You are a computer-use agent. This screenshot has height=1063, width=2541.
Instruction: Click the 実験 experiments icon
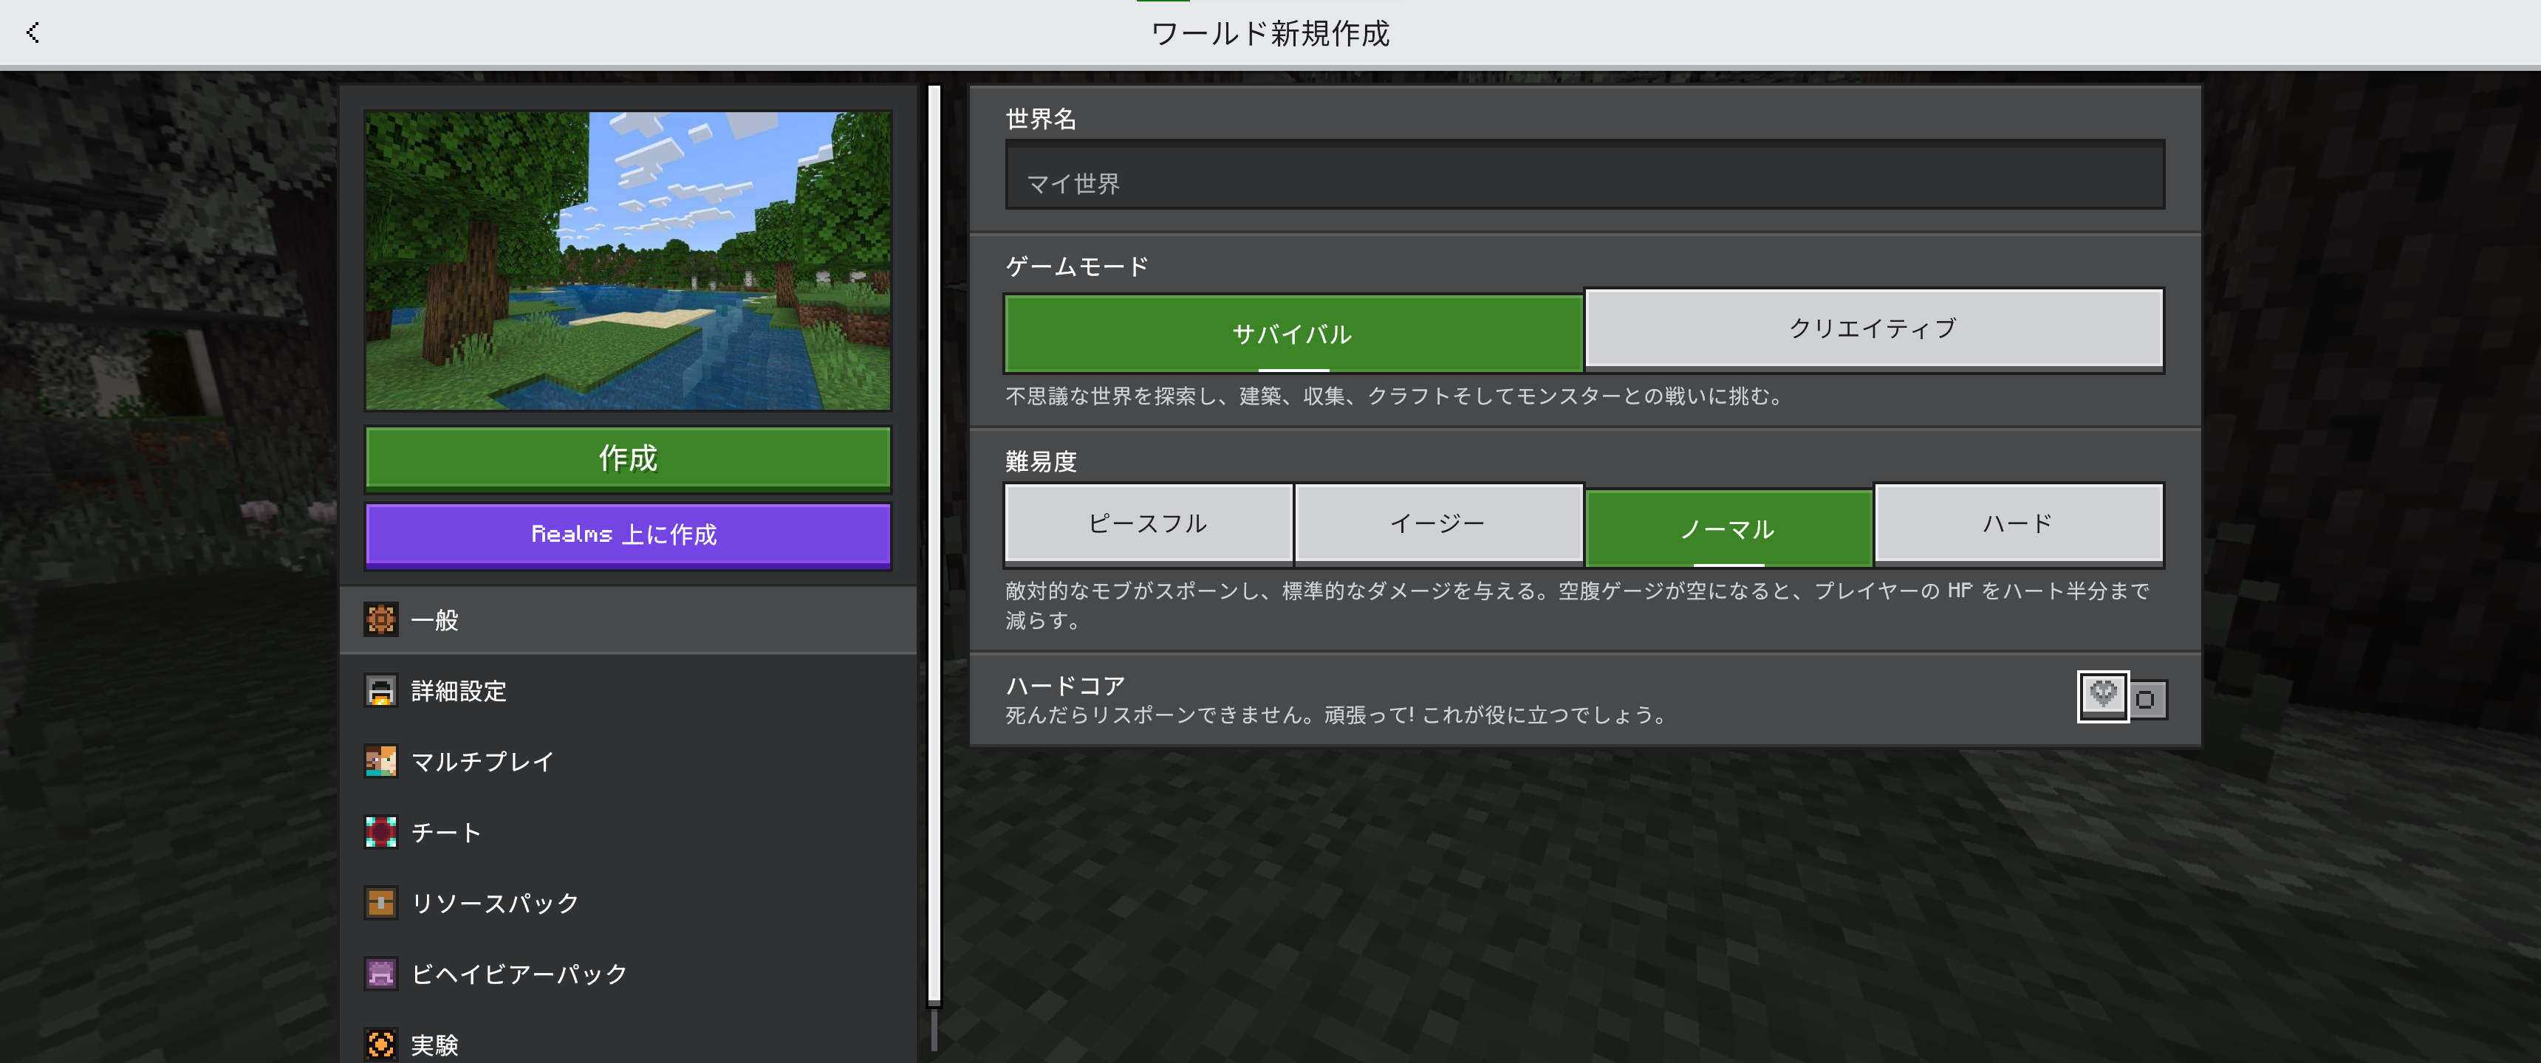[x=380, y=1043]
